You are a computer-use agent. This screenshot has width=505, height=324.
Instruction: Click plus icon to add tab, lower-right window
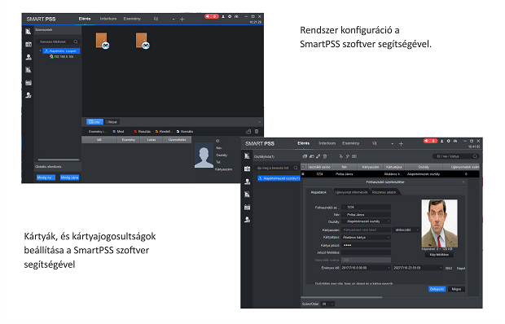(x=401, y=143)
